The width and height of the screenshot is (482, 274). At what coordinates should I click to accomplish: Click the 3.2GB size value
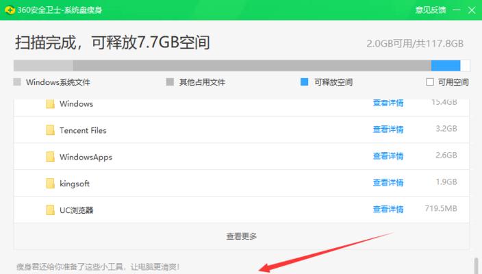[446, 129]
